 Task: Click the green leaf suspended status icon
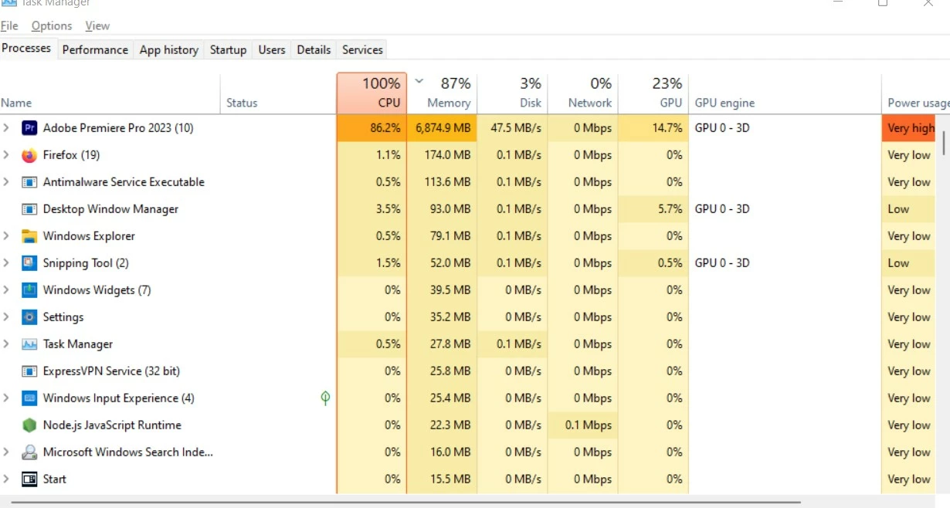click(x=325, y=398)
